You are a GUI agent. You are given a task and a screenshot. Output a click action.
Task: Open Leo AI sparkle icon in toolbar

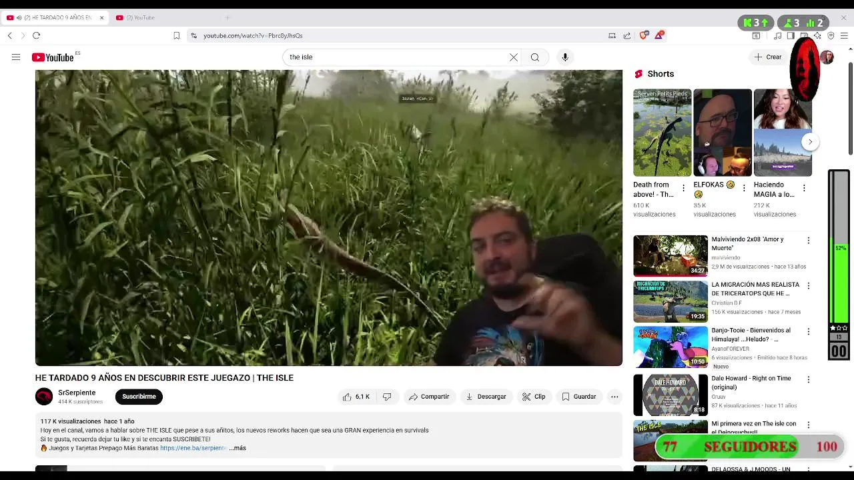(x=817, y=36)
